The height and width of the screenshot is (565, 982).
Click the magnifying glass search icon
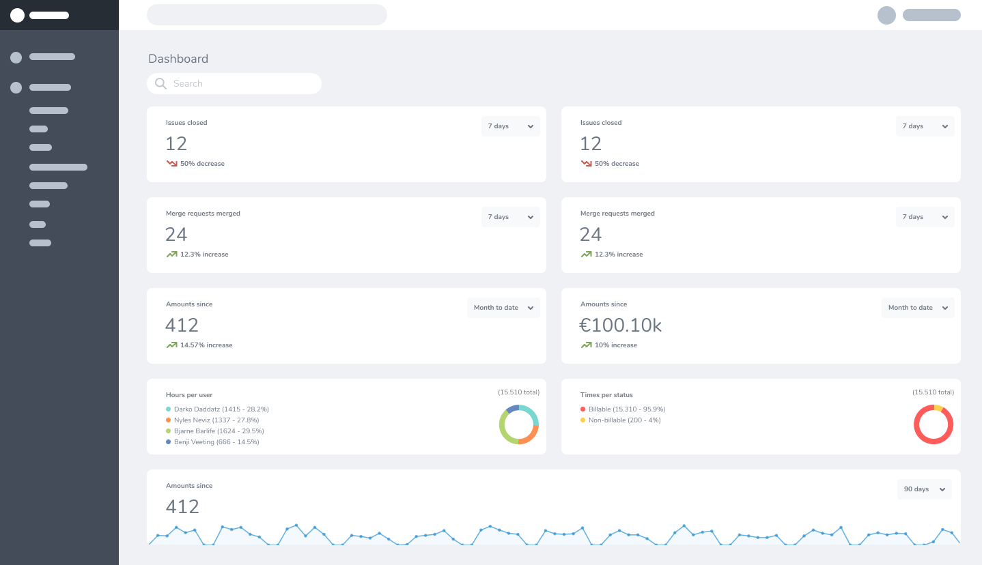160,83
